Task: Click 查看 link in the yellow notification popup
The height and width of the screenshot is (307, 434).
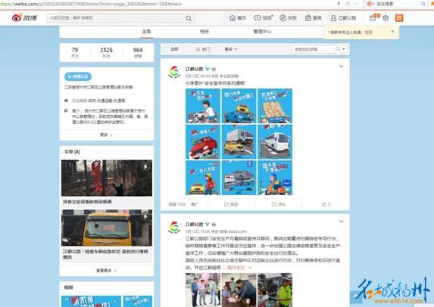Action: click(x=368, y=33)
